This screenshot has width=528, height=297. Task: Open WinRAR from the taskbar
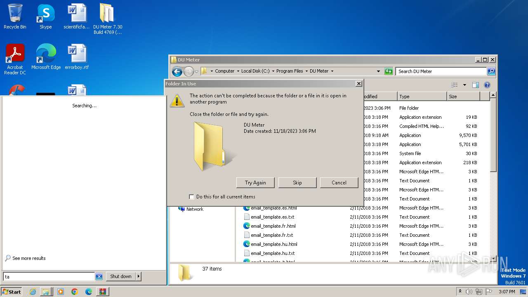tap(103, 292)
